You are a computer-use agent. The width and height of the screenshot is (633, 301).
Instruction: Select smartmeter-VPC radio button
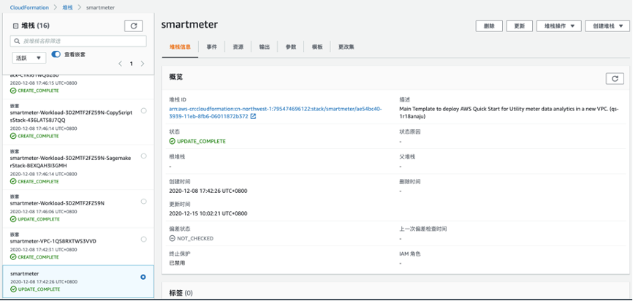(144, 240)
